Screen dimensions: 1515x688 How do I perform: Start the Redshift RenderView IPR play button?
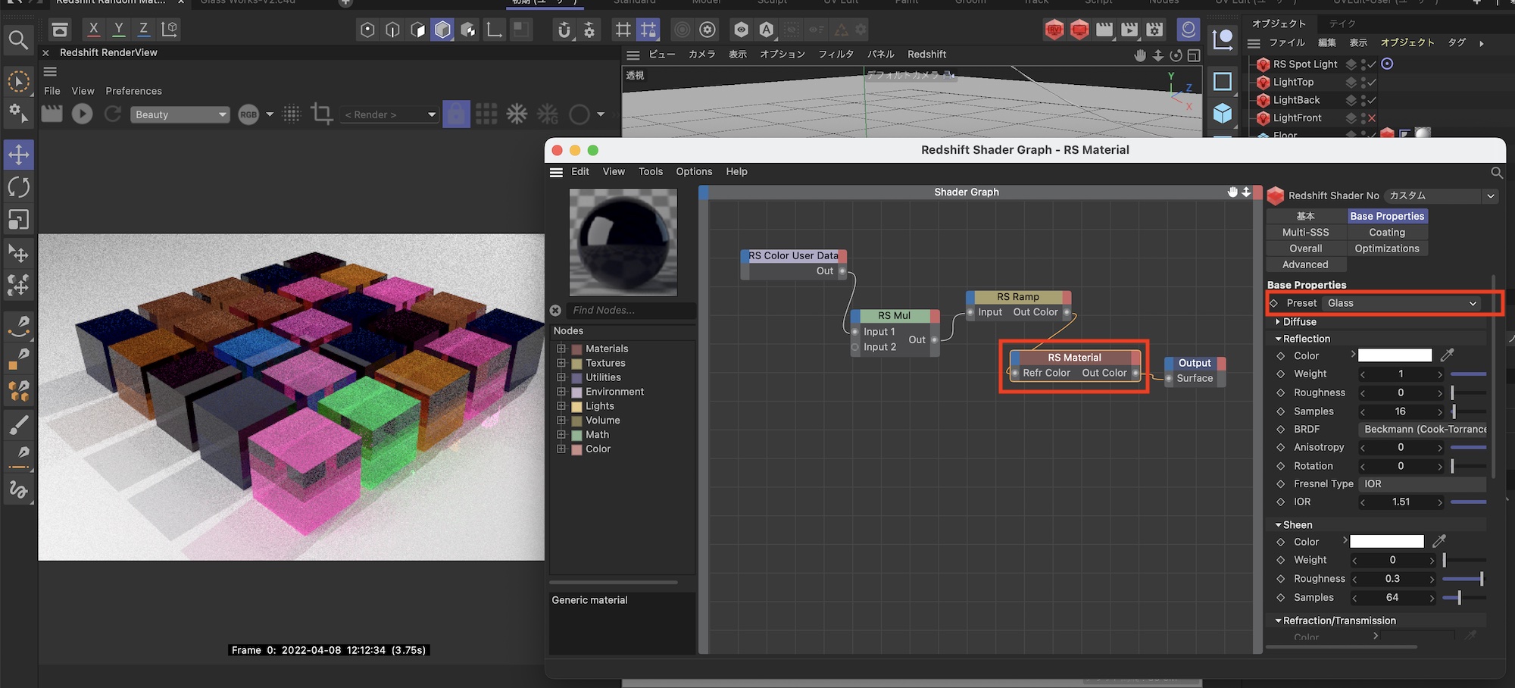coord(82,114)
